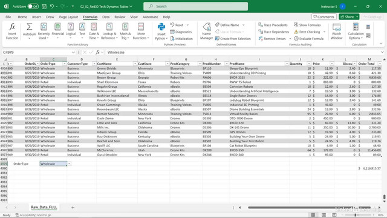The image size is (387, 218).
Task: Open the Date & Time functions library
Action: [x=94, y=31]
